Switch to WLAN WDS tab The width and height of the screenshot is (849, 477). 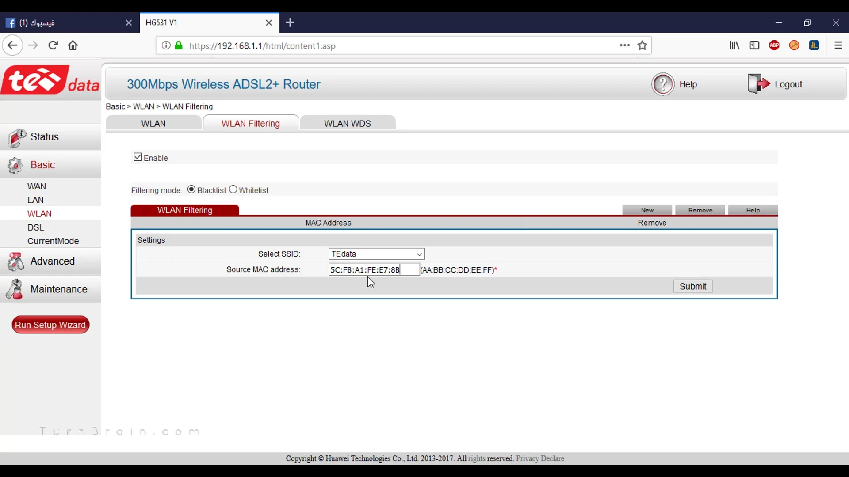click(x=348, y=124)
